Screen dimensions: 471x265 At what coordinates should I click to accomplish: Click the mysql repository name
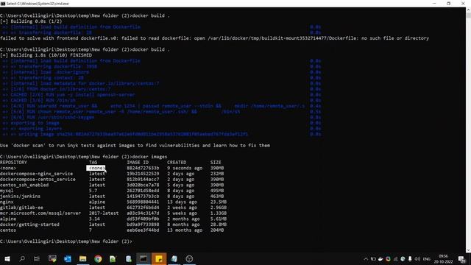pos(7,191)
